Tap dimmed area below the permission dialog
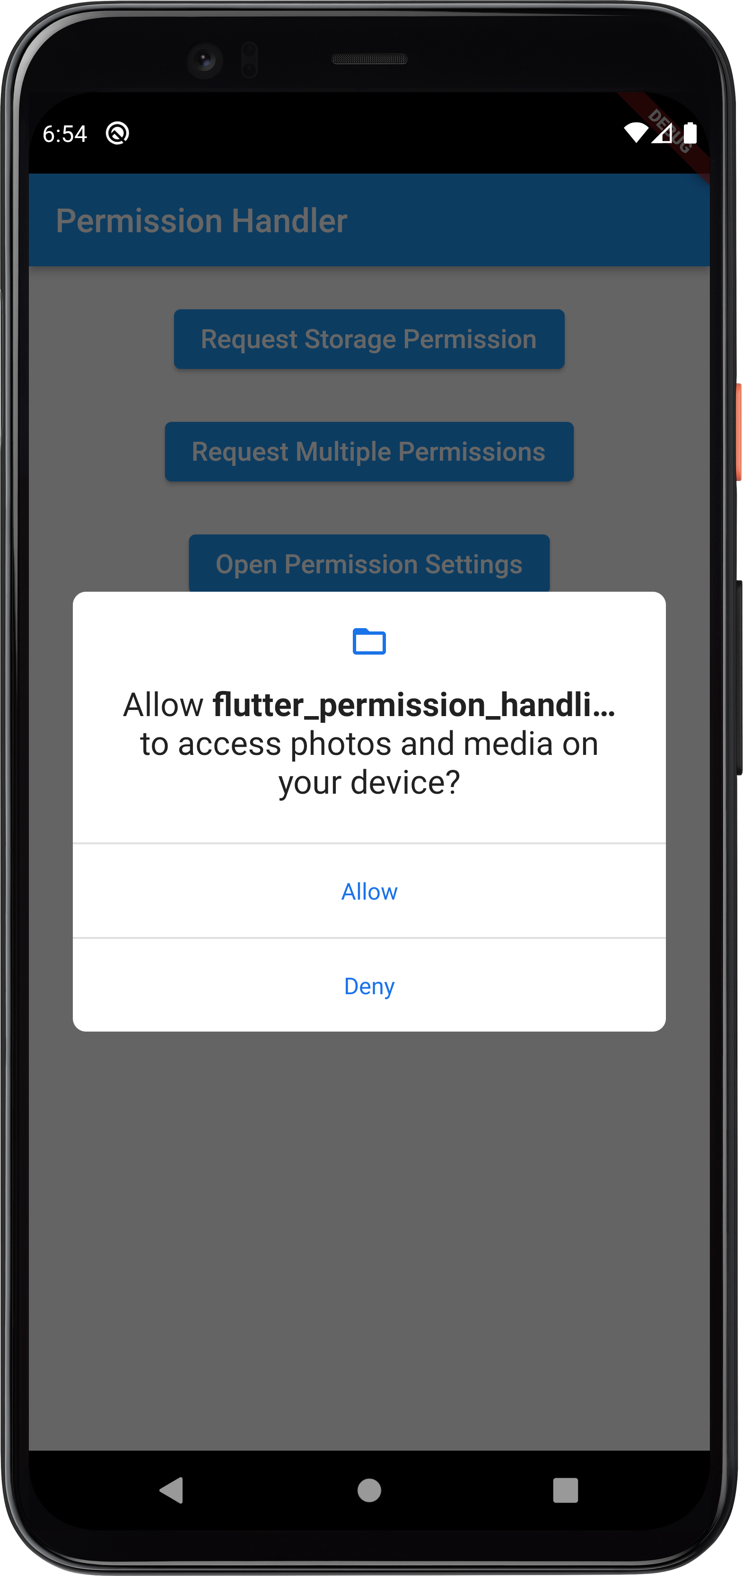This screenshot has height=1576, width=743. point(369,1236)
